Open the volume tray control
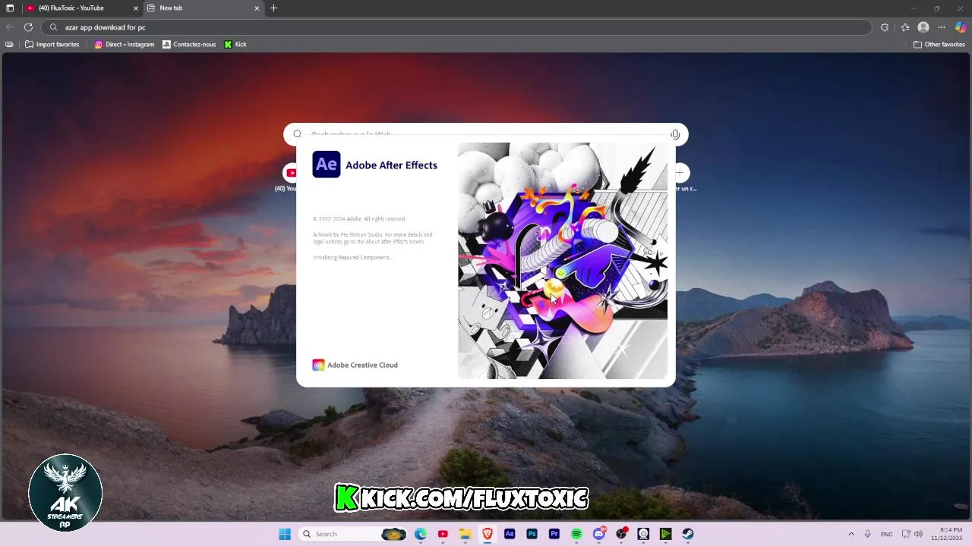 pyautogui.click(x=919, y=534)
